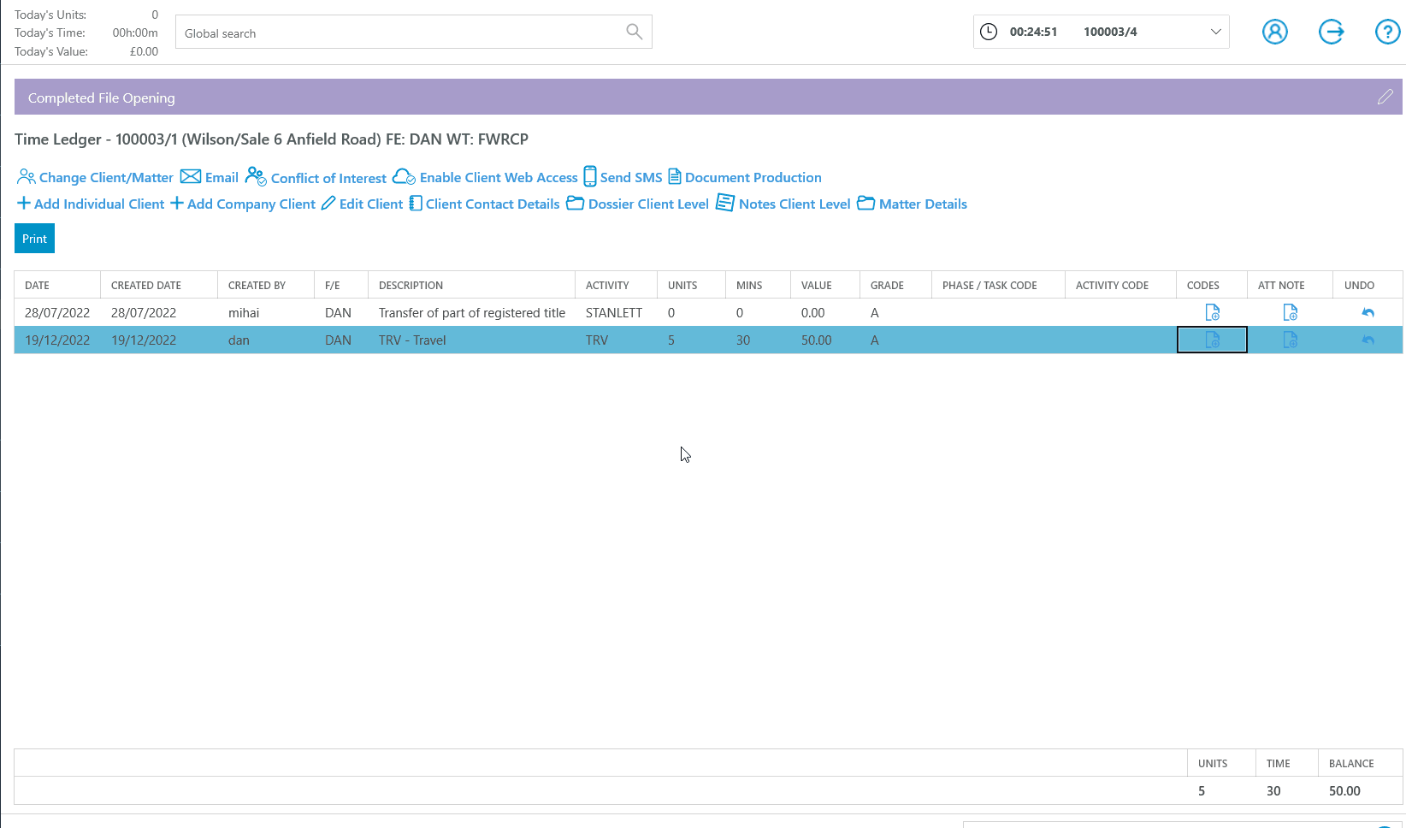Viewport: 1406px width, 828px height.
Task: Select Enable Client Web Access
Action: click(x=485, y=177)
